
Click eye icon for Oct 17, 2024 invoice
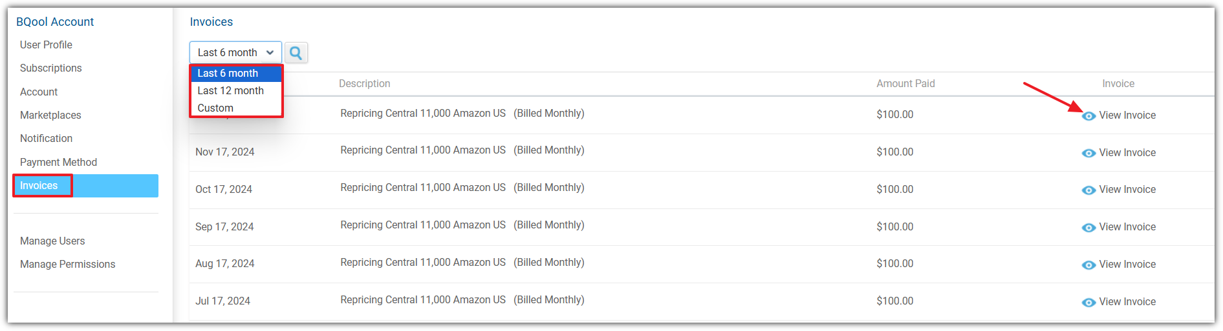[x=1088, y=190]
